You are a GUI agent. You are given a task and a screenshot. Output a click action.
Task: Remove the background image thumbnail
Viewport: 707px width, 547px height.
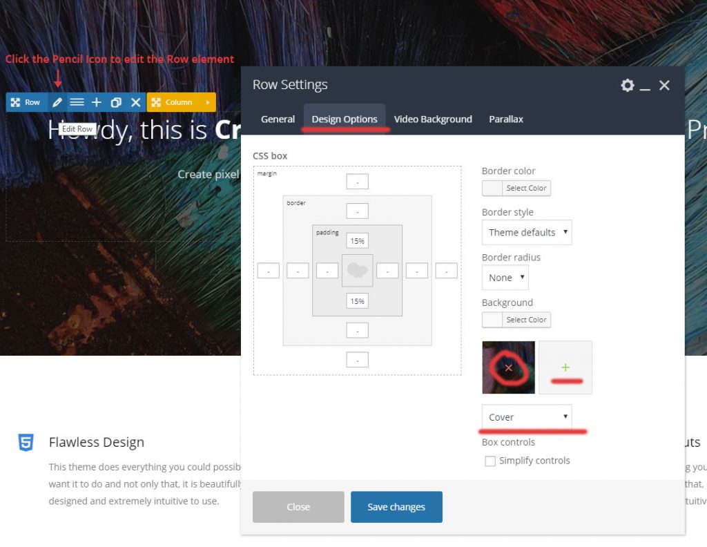509,367
